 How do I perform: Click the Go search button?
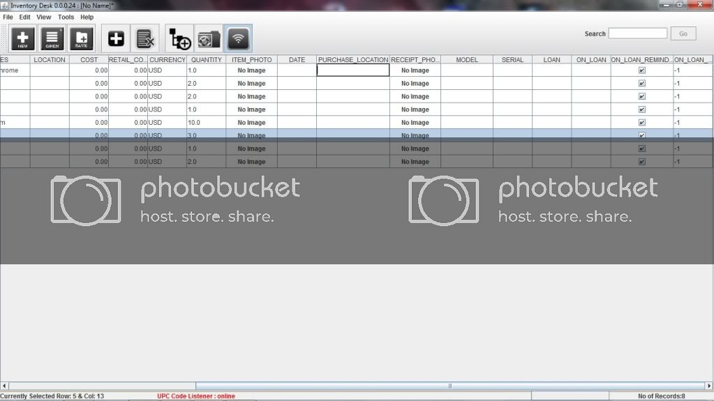(x=683, y=33)
